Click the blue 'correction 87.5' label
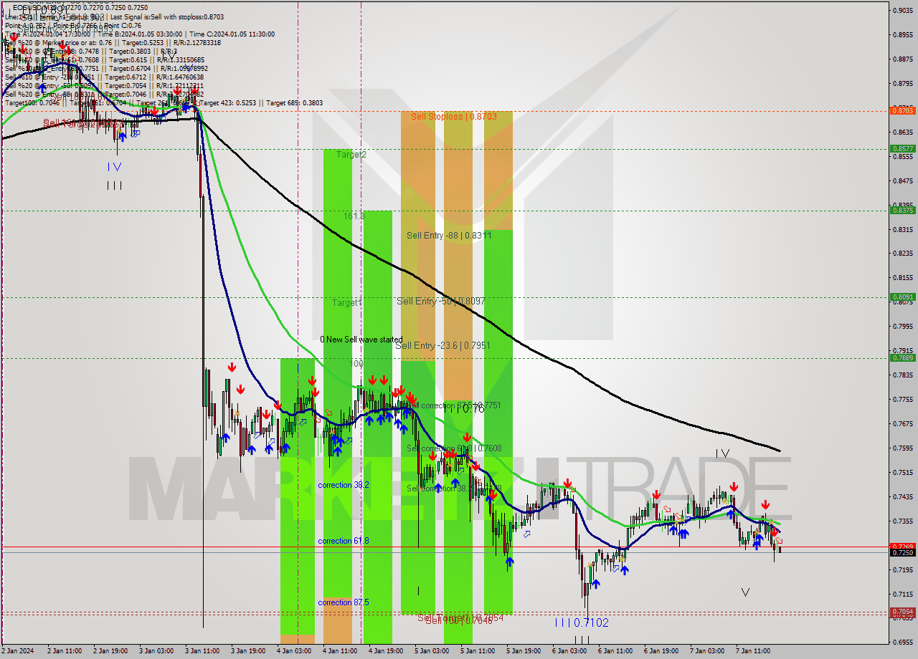 (x=344, y=602)
